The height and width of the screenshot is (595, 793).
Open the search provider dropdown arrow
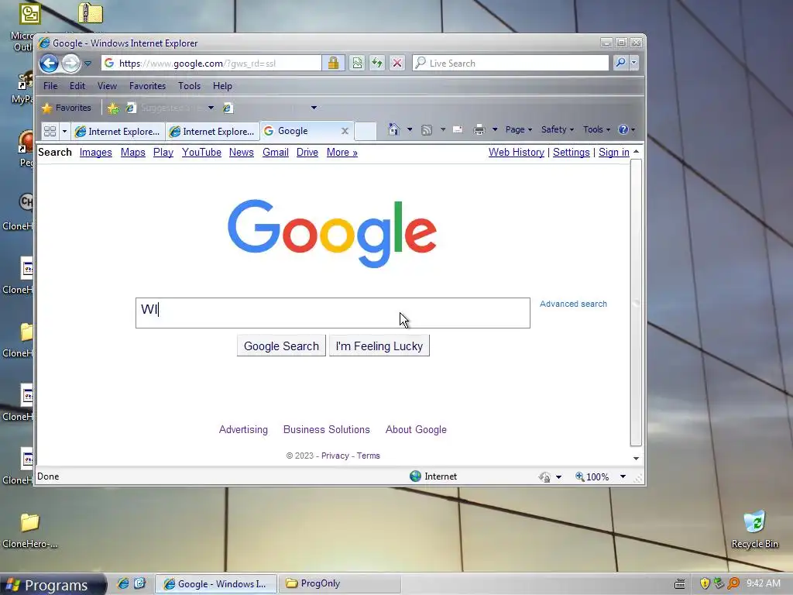click(633, 63)
